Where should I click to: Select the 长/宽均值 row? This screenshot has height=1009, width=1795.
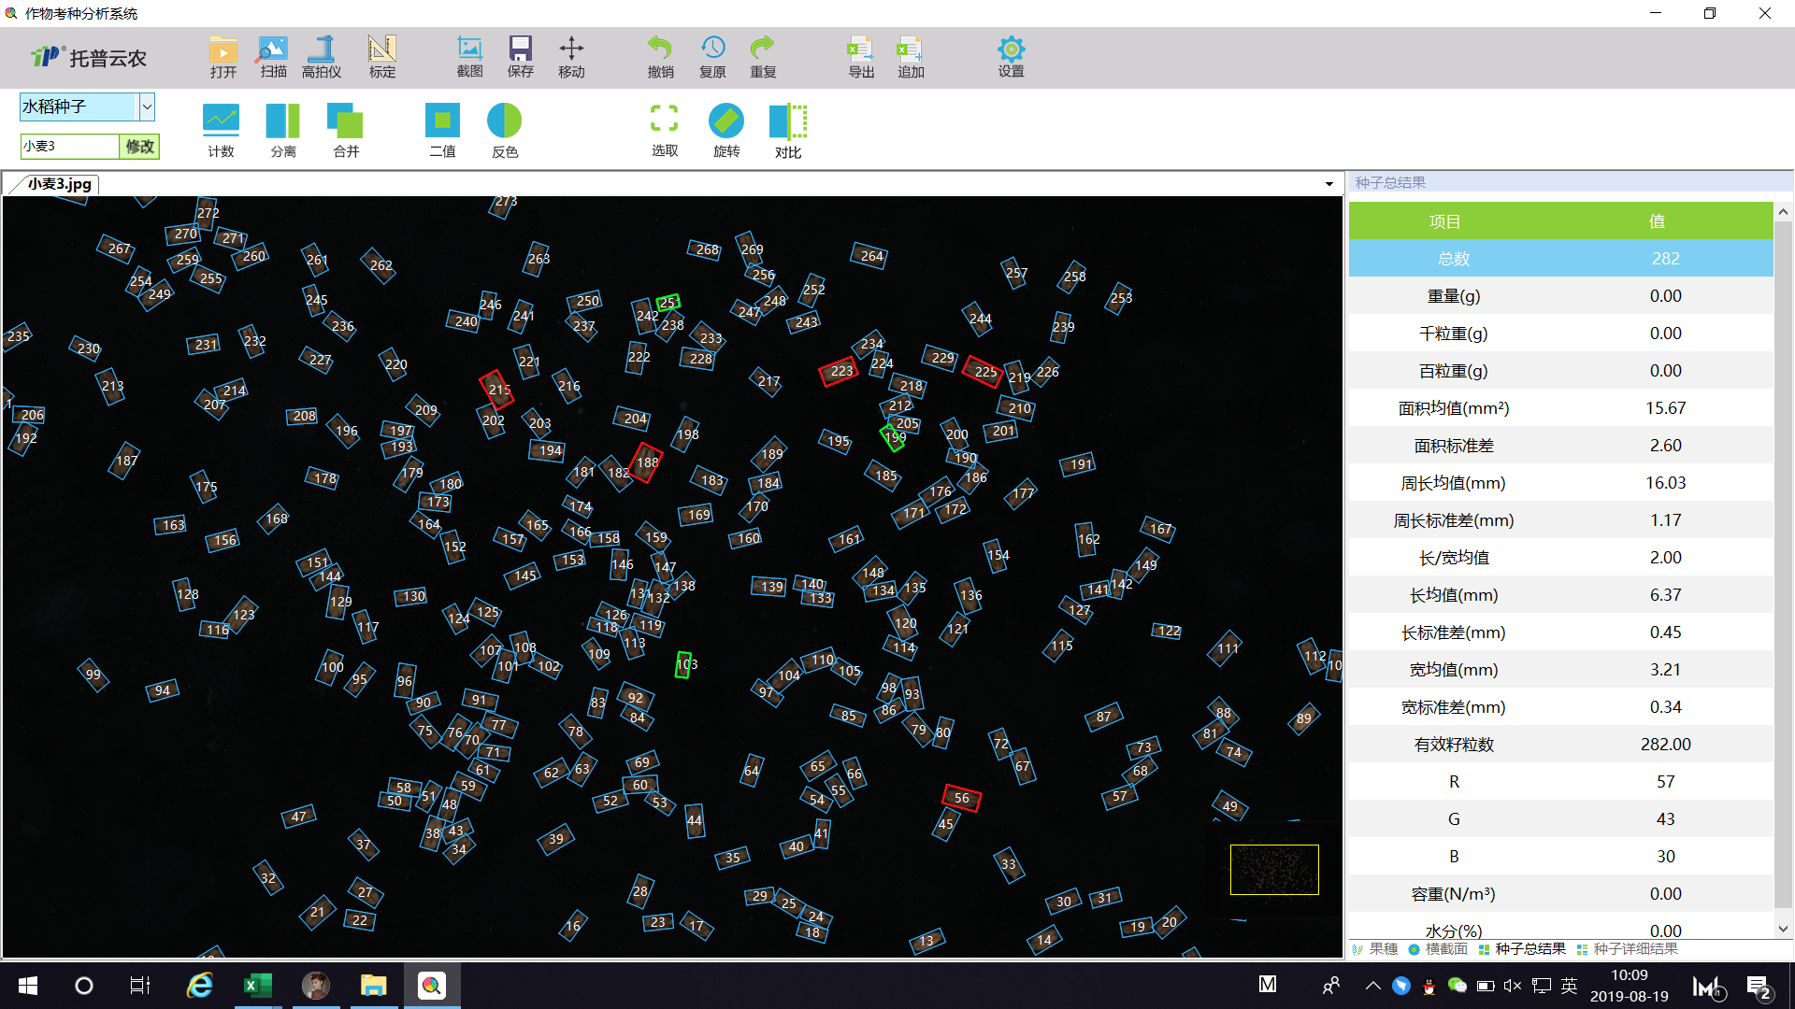(x=1560, y=558)
